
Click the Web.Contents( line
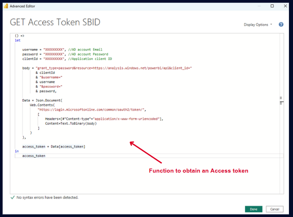pos(42,105)
